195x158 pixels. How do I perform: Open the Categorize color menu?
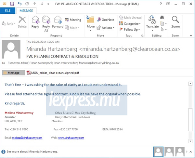[x=130, y=23]
